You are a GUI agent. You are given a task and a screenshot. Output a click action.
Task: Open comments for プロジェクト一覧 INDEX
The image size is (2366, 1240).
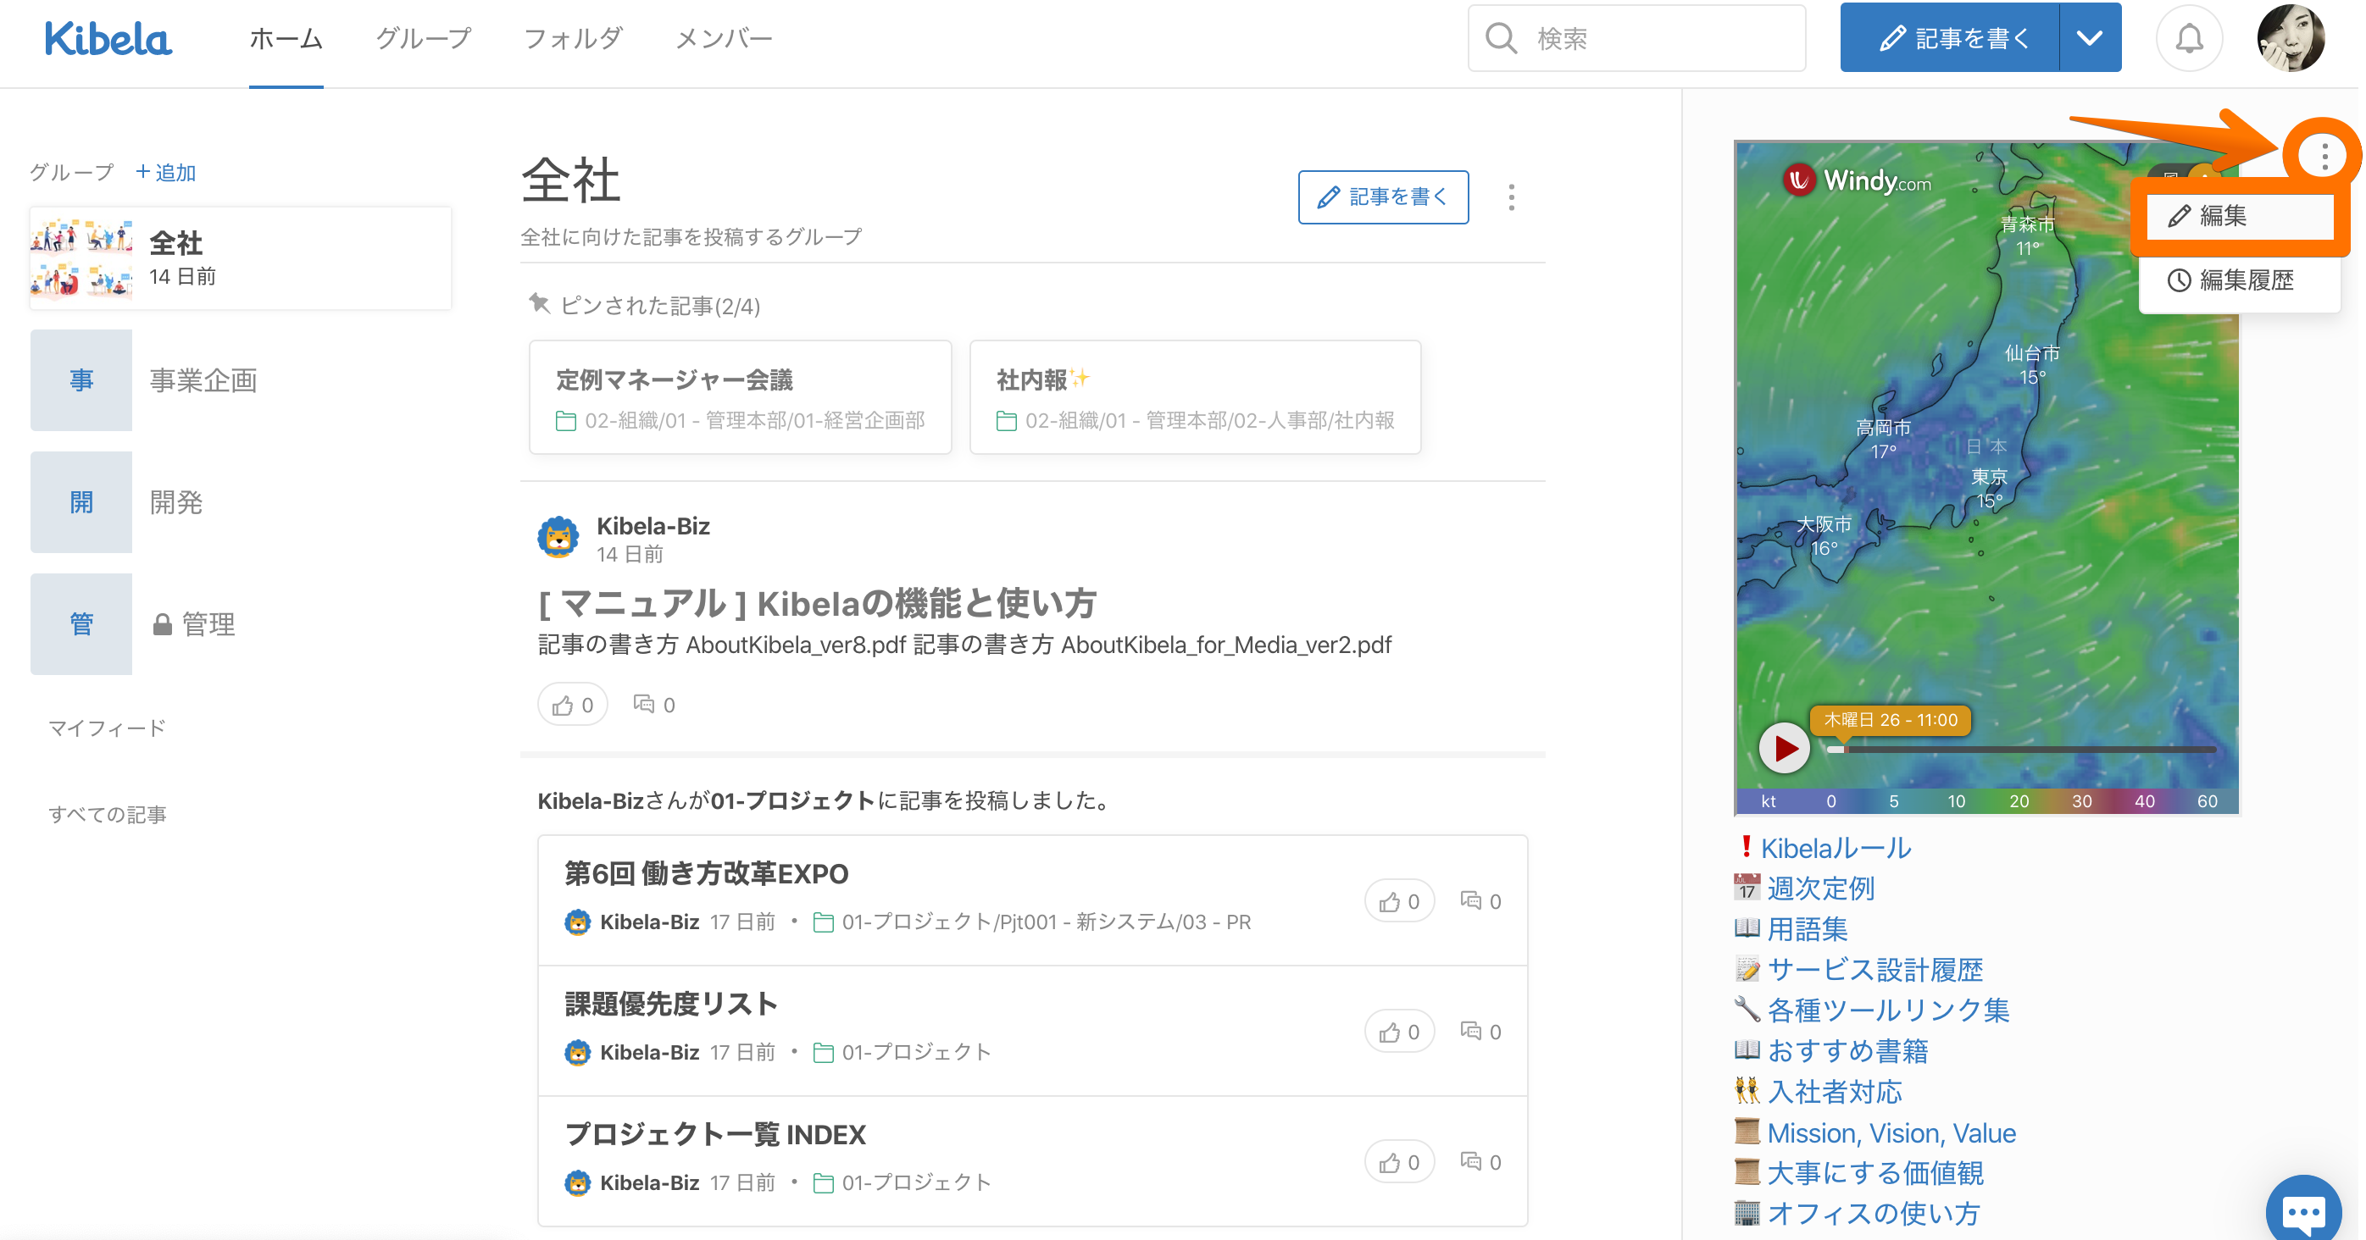pos(1480,1162)
